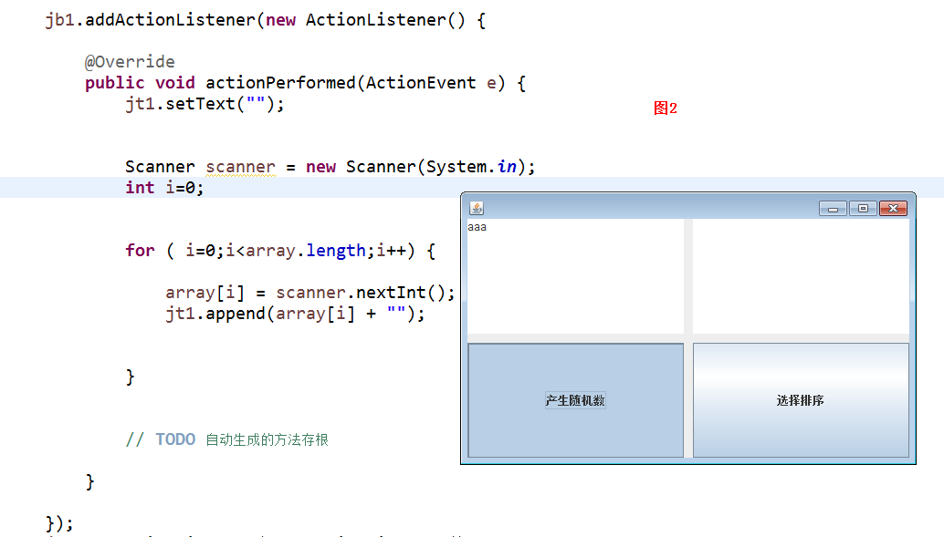
Task: Click the for loop header line
Action: click(280, 251)
